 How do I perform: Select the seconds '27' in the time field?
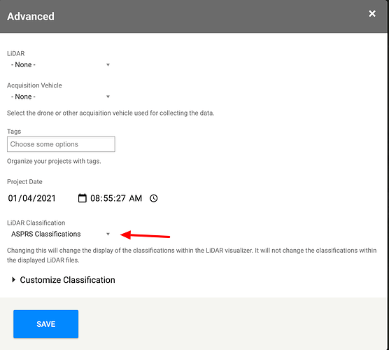click(x=121, y=198)
